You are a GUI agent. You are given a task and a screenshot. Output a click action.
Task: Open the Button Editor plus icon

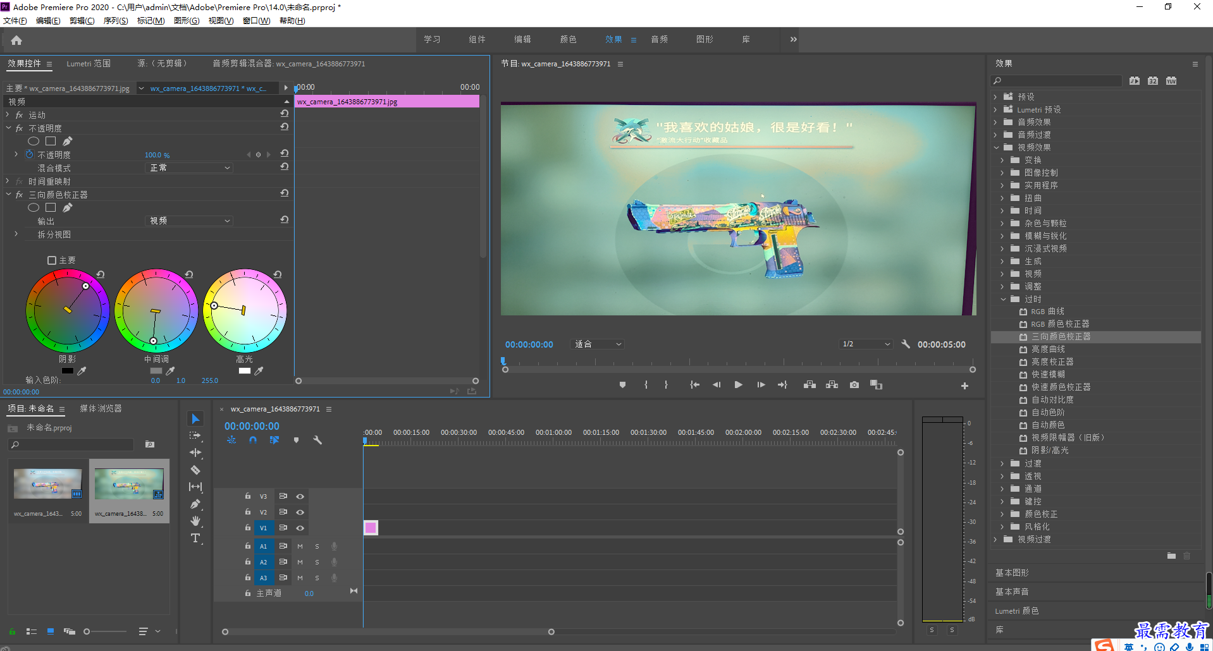(x=964, y=386)
